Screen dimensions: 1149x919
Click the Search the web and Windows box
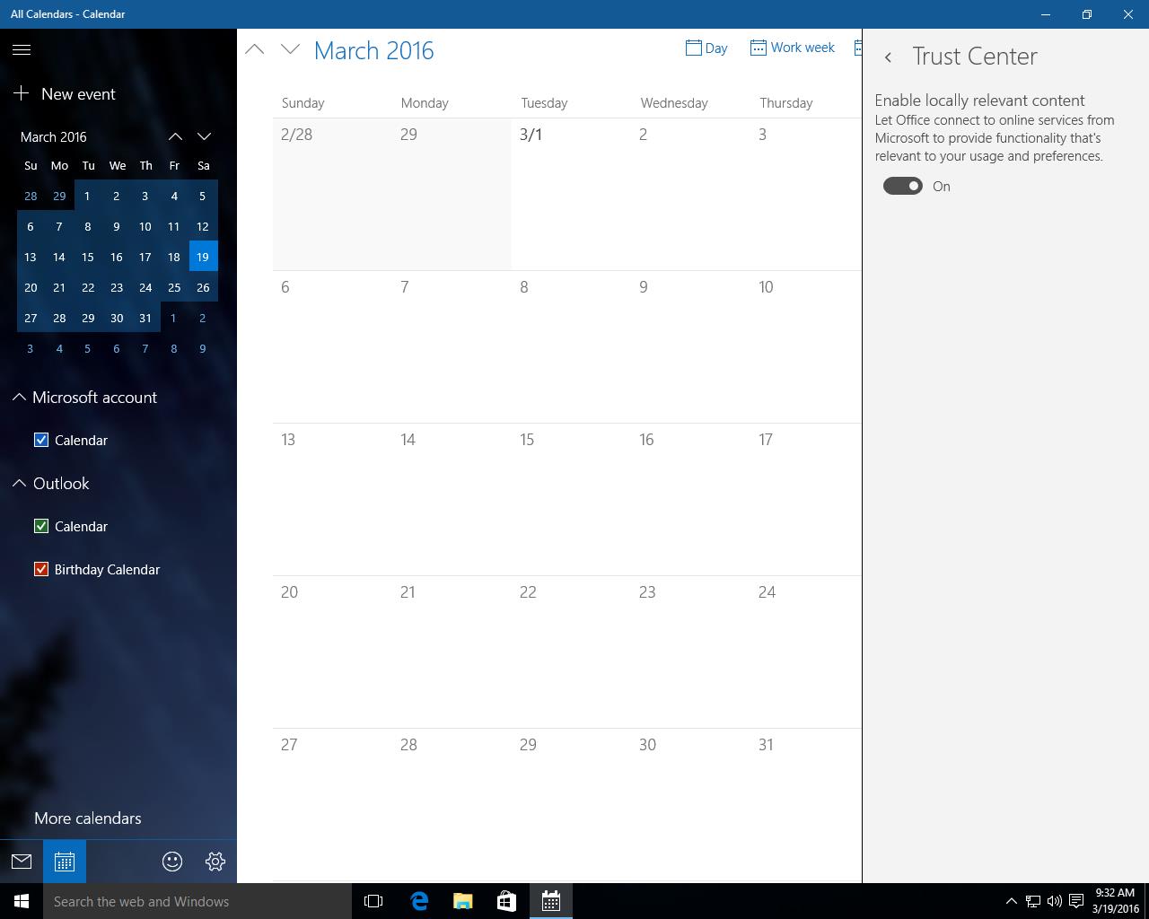coord(197,901)
